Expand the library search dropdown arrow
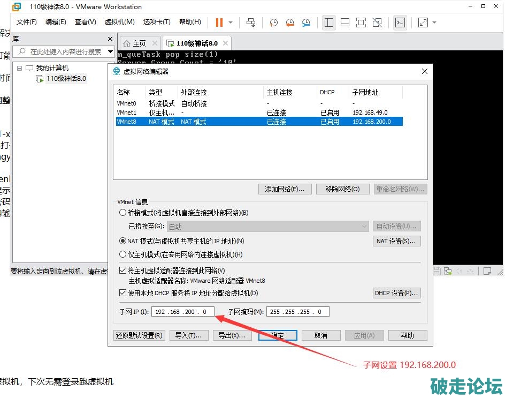513x398 pixels. click(x=110, y=51)
